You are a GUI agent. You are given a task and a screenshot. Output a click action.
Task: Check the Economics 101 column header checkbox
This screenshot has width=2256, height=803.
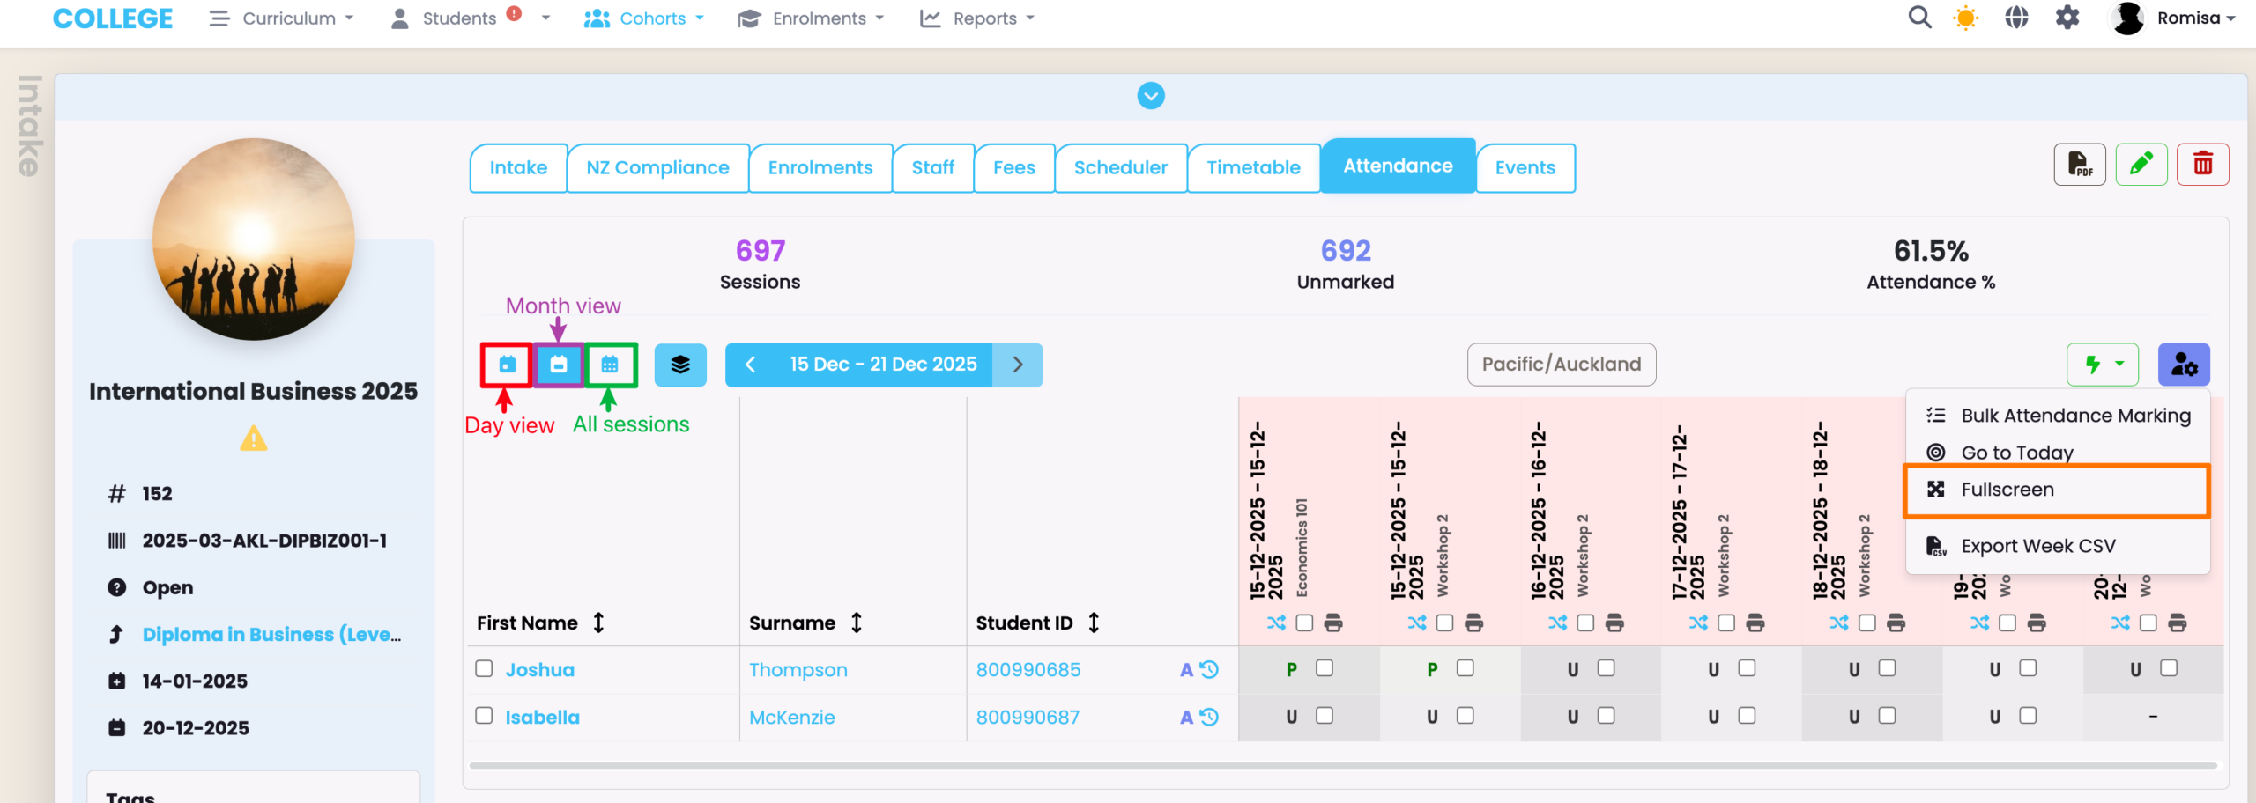[x=1305, y=623]
